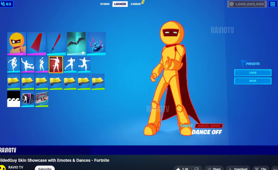Pick the arms-spread leg-back emote slot

[84, 64]
